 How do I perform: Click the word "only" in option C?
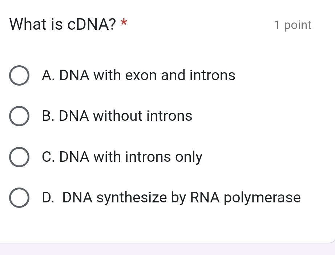point(189,157)
